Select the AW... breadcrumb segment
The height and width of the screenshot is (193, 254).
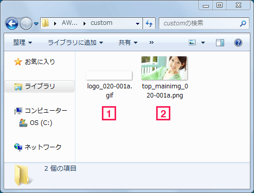[69, 23]
